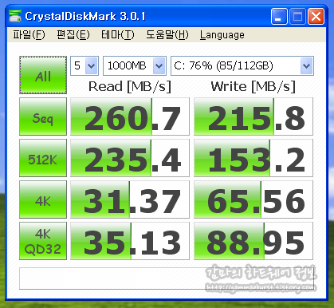Click the Read [MB/s] column header
334x308 pixels.
130,86
